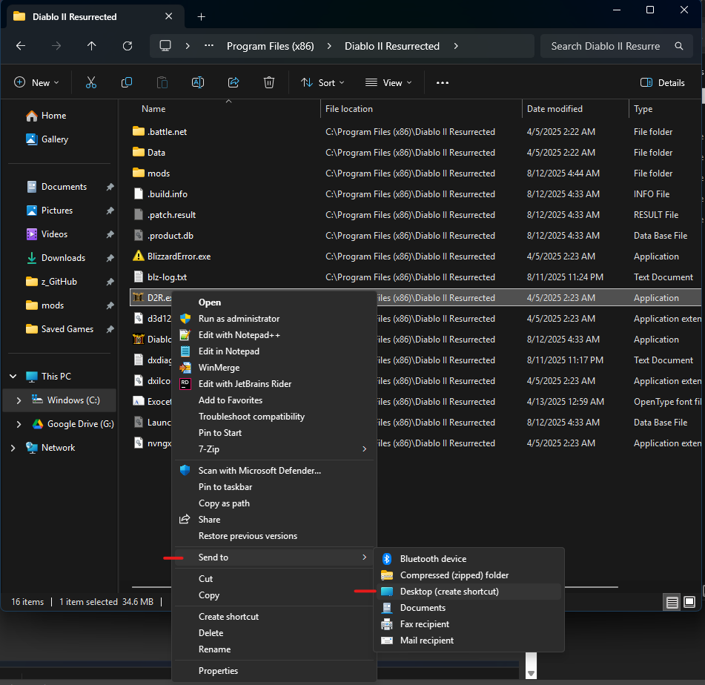Click the JetBrains Rider icon in context menu
The width and height of the screenshot is (705, 685).
[x=185, y=384]
